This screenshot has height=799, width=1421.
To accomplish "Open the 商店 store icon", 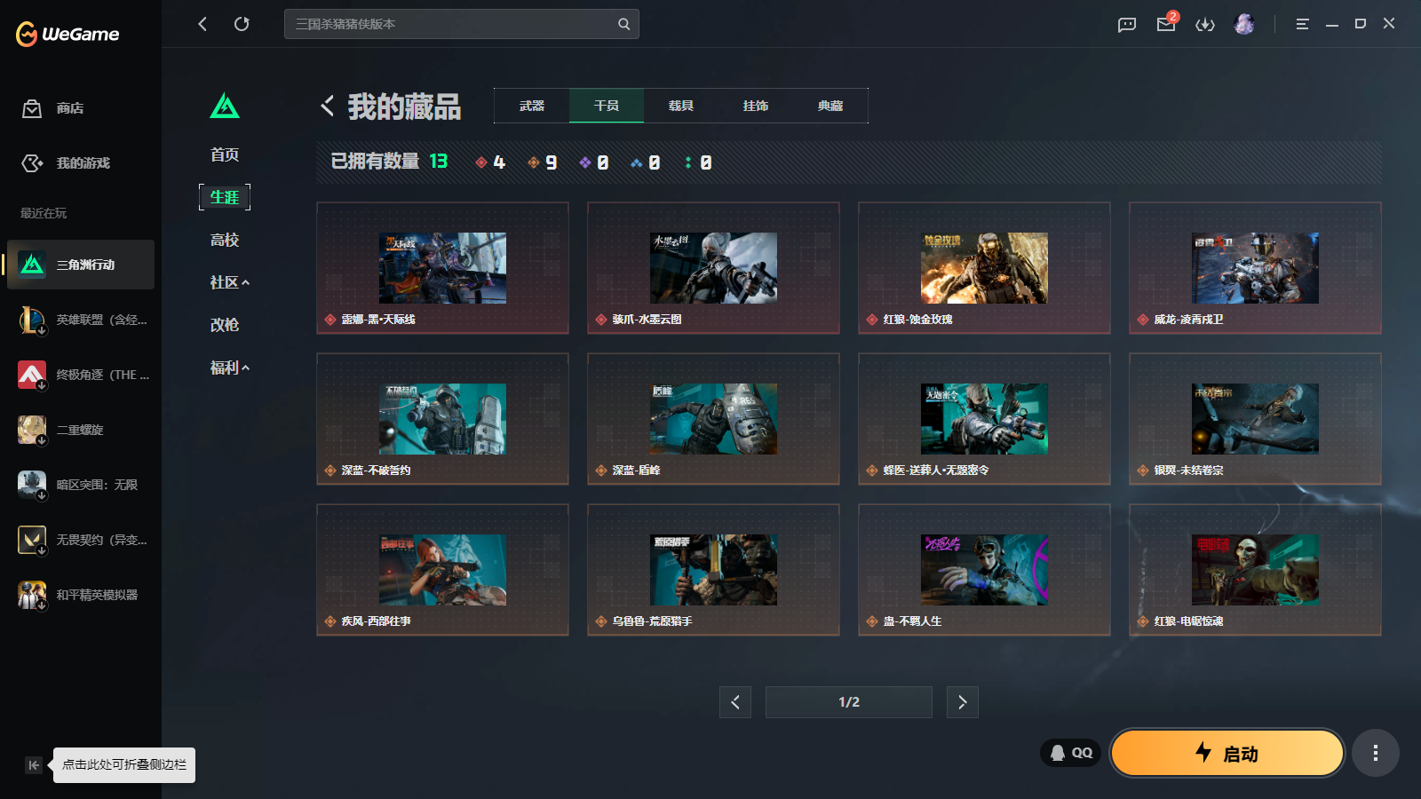I will pyautogui.click(x=32, y=108).
